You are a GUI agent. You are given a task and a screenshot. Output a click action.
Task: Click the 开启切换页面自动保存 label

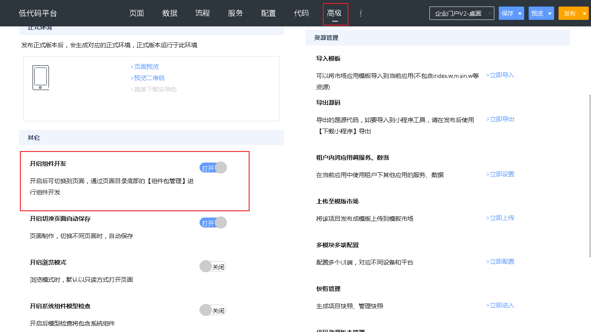click(x=60, y=219)
